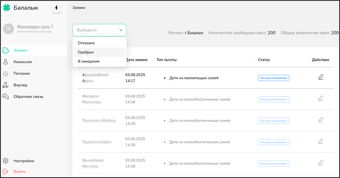This screenshot has height=178, width=340.
Task: Click Дети из малоимущих семей text
Action: (194, 78)
